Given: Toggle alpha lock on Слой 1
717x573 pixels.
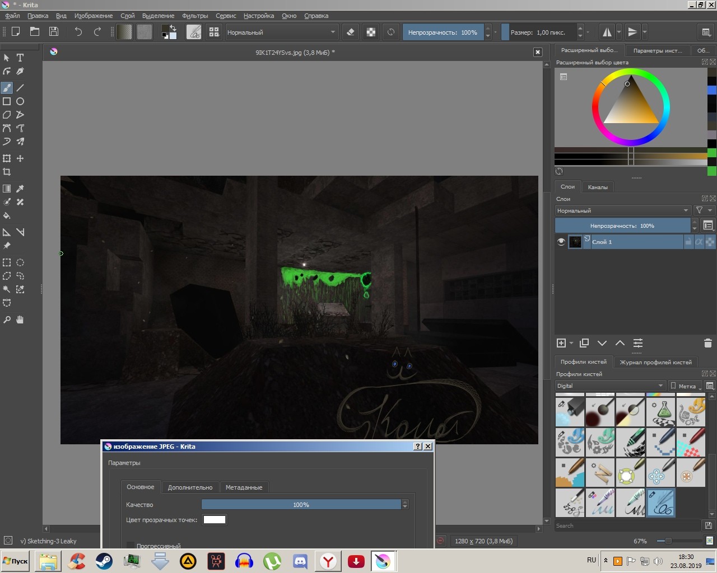Looking at the screenshot, I should point(699,242).
